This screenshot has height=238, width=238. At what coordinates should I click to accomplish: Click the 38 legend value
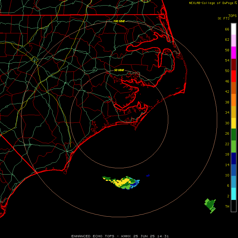pyautogui.click(x=227, y=102)
